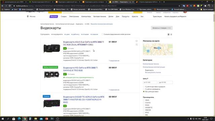The image size is (215, 121).
Task: Open the MSI GeForce RTX 3060 Ti GAMING X TRIO listing
Action: tap(81, 69)
